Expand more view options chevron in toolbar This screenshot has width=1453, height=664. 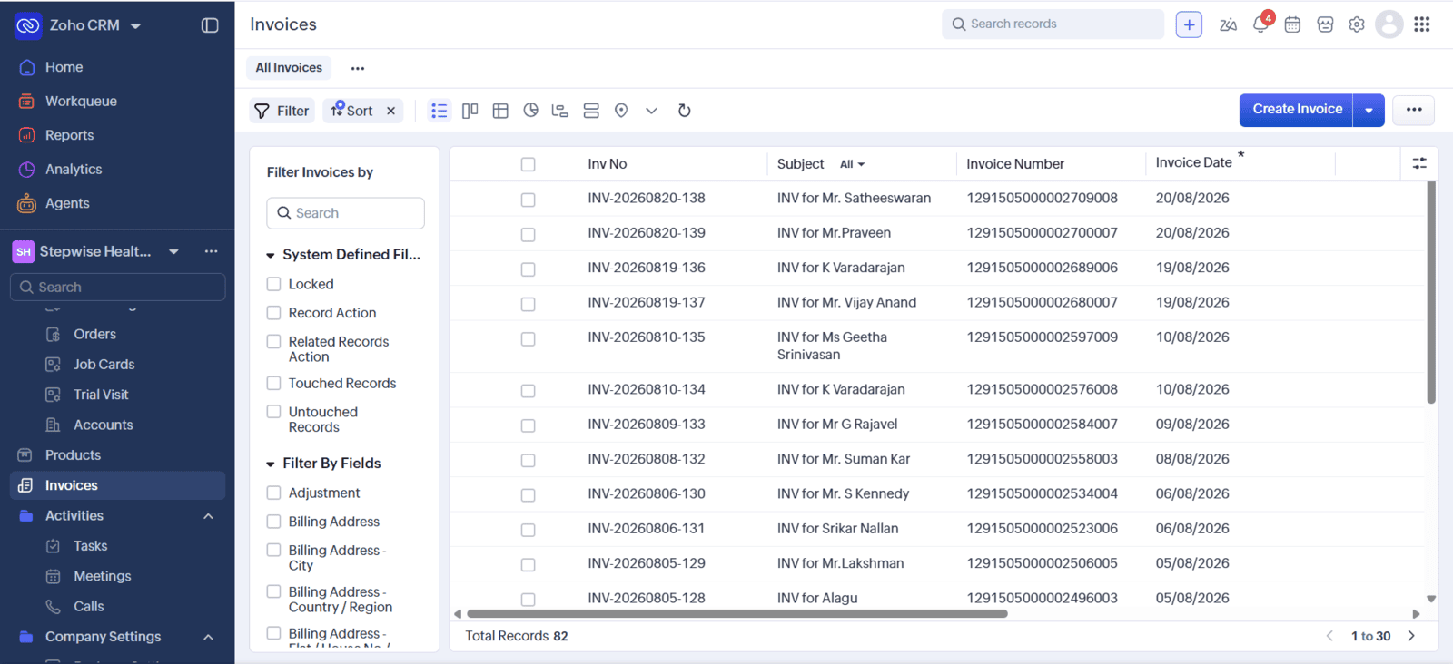651,111
